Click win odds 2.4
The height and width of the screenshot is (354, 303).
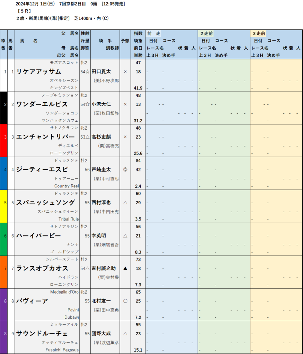pyautogui.click(x=138, y=186)
